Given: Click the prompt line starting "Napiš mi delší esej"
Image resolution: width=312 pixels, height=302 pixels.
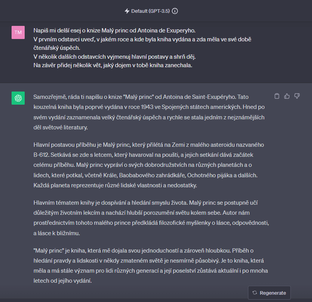Looking at the screenshot, I should [x=115, y=31].
